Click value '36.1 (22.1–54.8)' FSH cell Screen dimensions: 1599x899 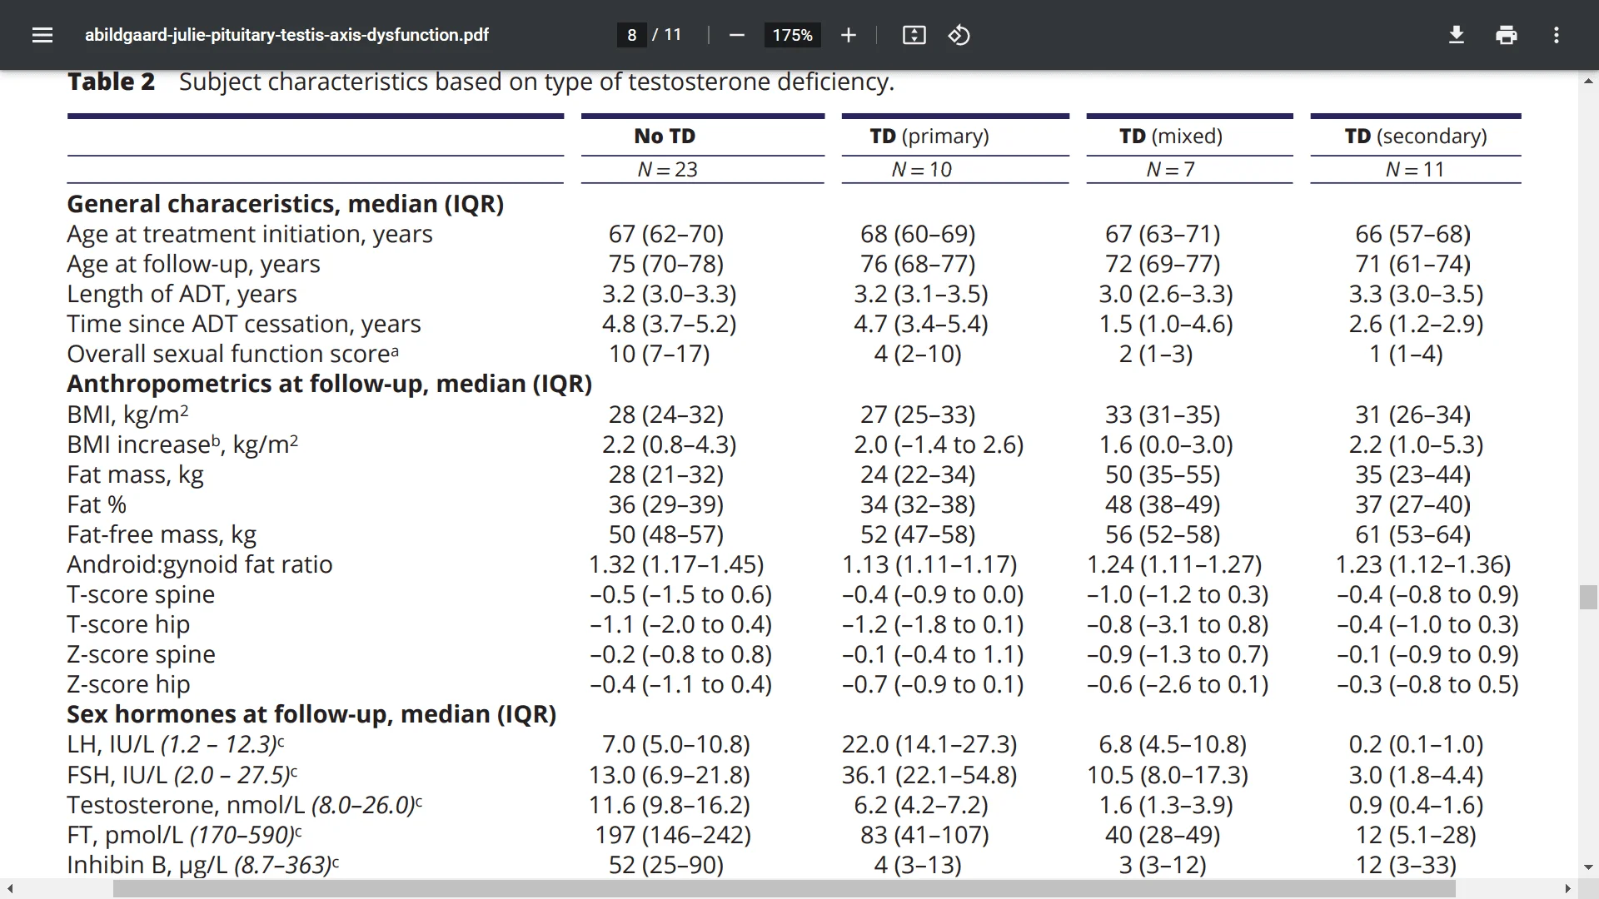click(x=929, y=775)
